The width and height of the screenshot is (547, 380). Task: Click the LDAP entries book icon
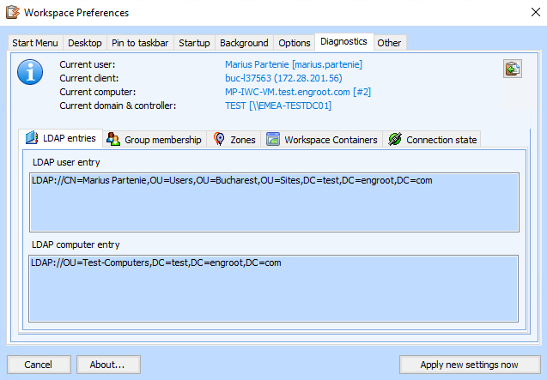(x=32, y=139)
